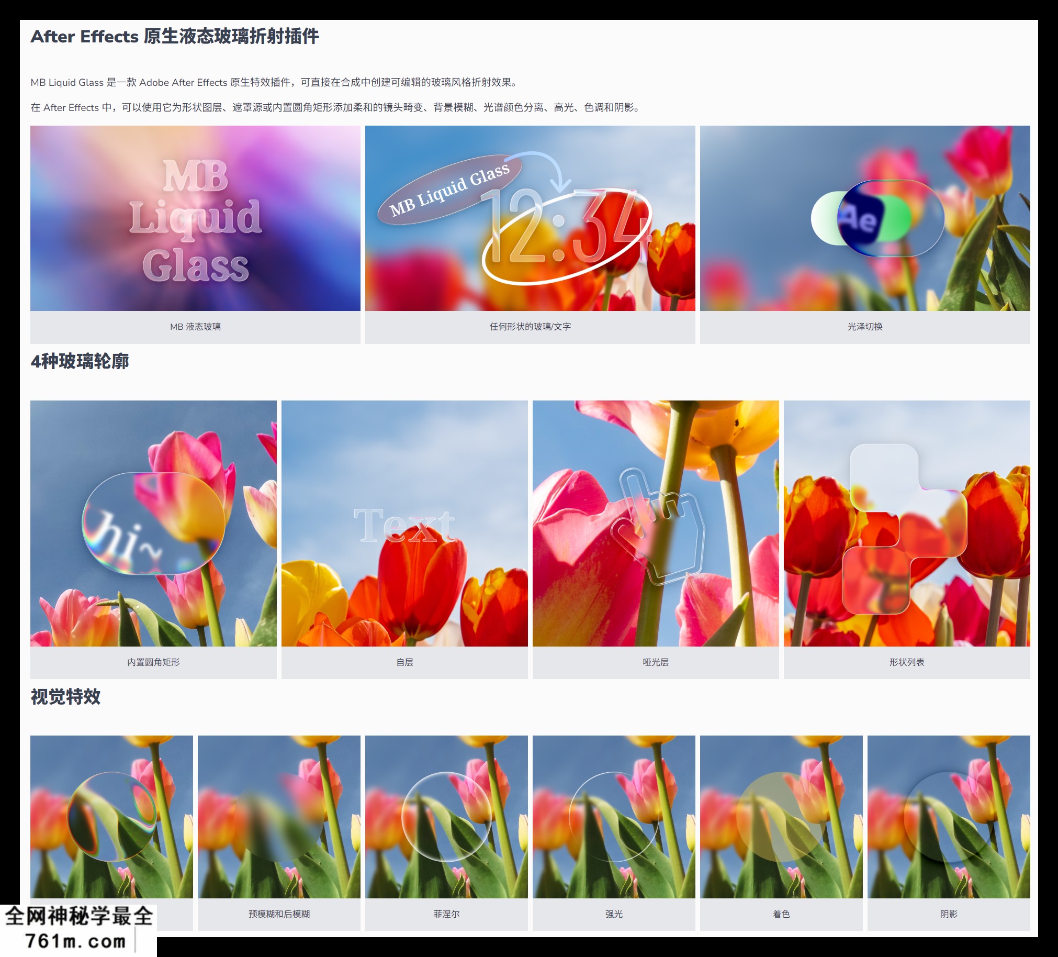Click the "阴影" caption
Image resolution: width=1058 pixels, height=957 pixels.
click(x=949, y=914)
